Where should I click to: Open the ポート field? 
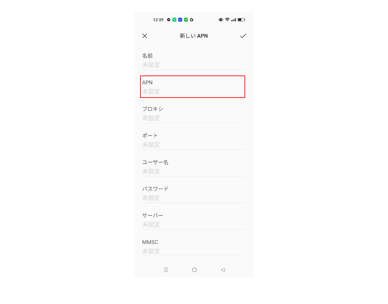point(194,140)
